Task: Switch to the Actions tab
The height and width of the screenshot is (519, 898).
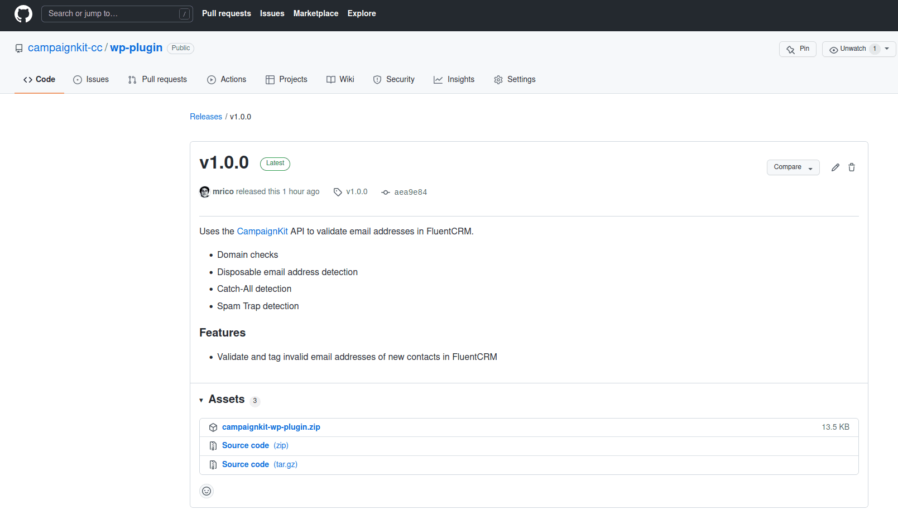Action: pos(227,79)
